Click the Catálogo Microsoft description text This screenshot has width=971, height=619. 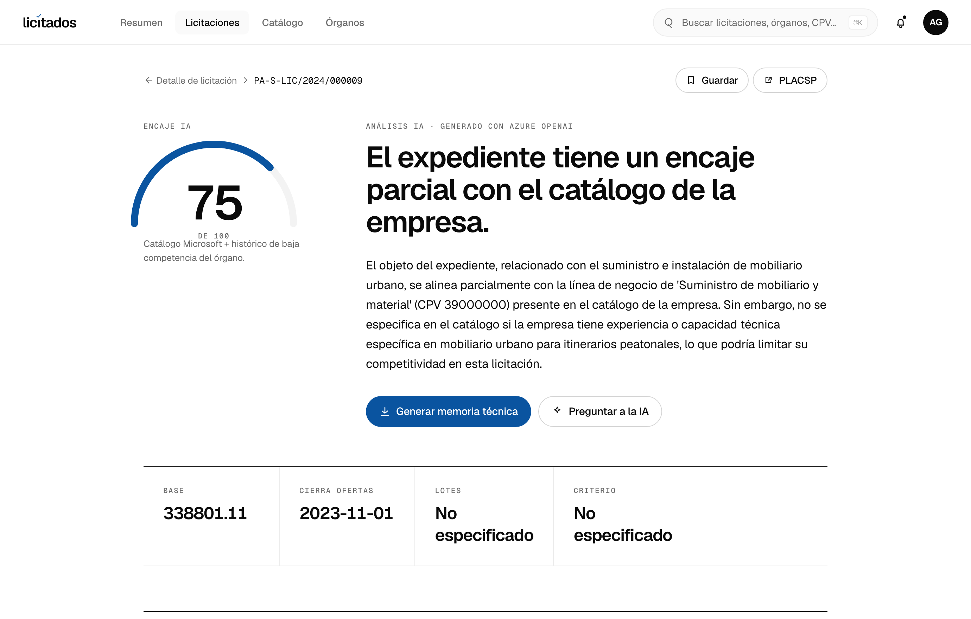click(x=221, y=251)
